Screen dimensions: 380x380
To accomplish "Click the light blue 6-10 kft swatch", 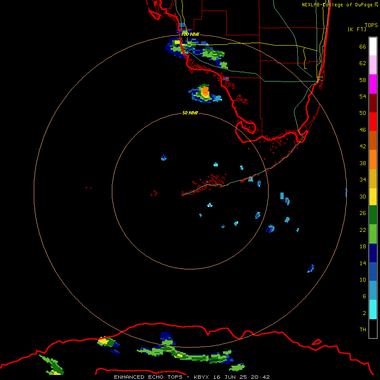I will (373, 290).
